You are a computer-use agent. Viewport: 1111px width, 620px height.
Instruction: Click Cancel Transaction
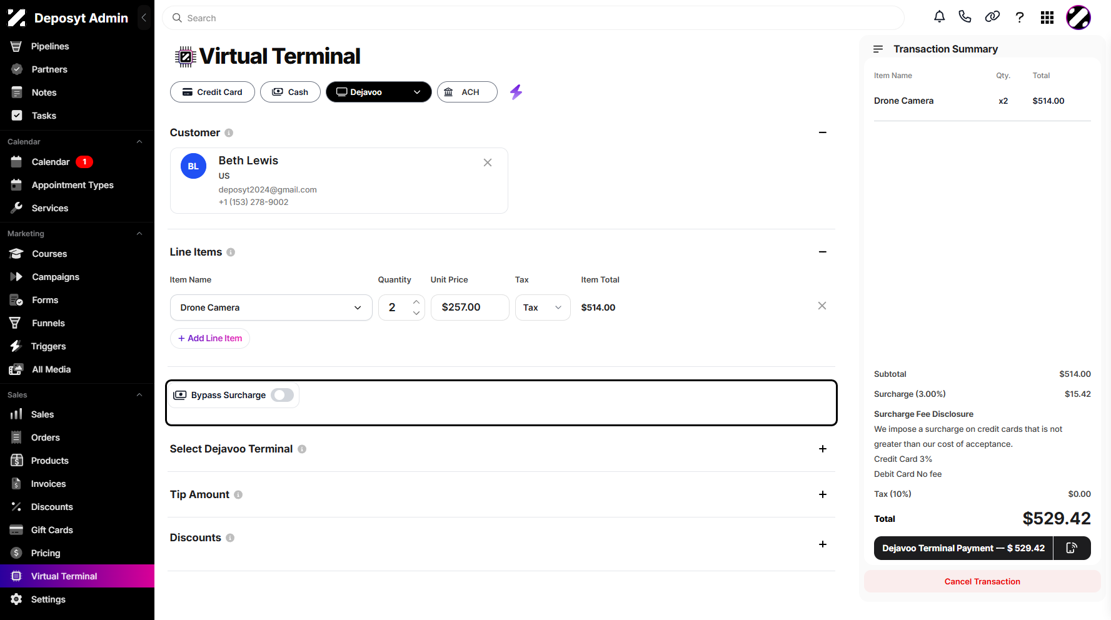click(982, 581)
